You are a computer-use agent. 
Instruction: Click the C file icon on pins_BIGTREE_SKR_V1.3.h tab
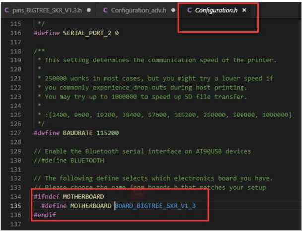coord(7,10)
